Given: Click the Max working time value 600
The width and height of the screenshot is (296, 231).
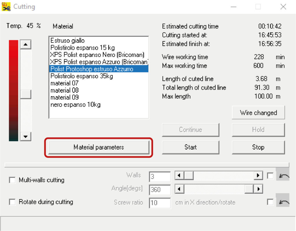Looking at the screenshot, I should pos(258,66).
